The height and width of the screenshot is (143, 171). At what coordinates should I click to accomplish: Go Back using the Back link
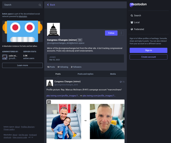(51, 5)
